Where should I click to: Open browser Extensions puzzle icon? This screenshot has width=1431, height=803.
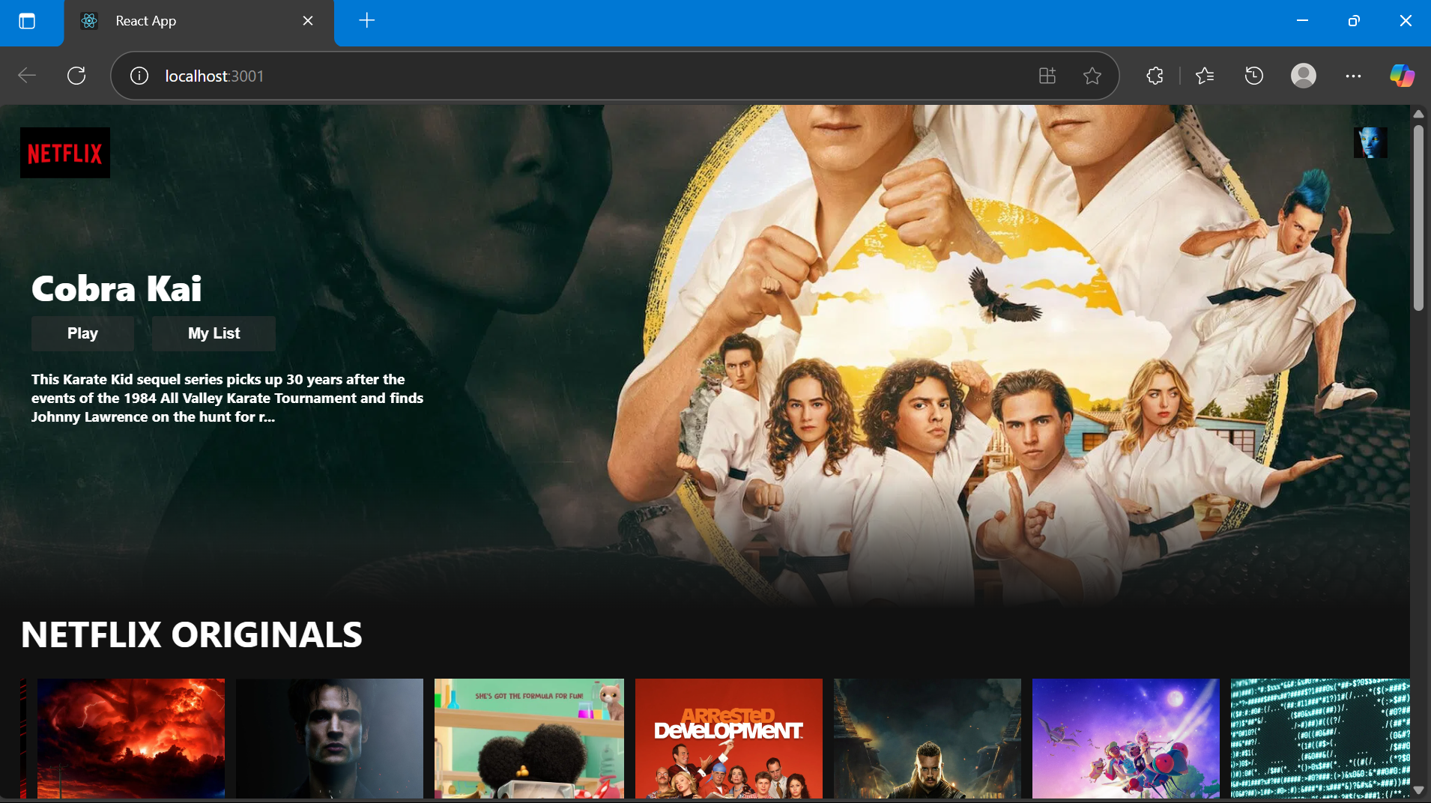pos(1155,76)
